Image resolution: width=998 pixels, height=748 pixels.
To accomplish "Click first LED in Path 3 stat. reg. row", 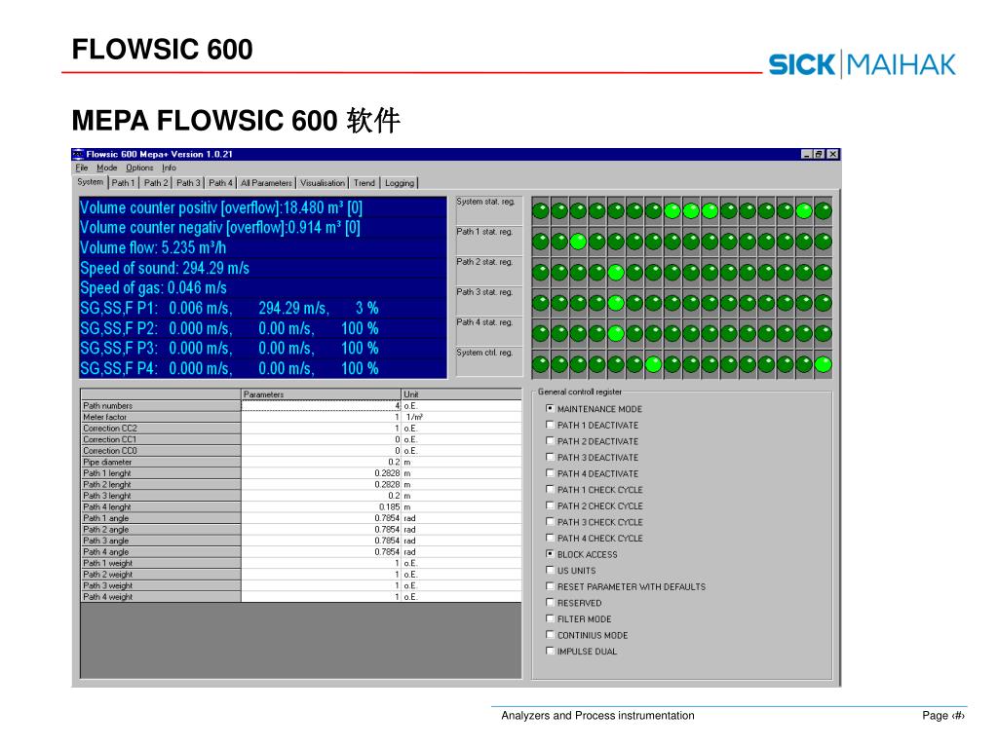I will (x=540, y=303).
